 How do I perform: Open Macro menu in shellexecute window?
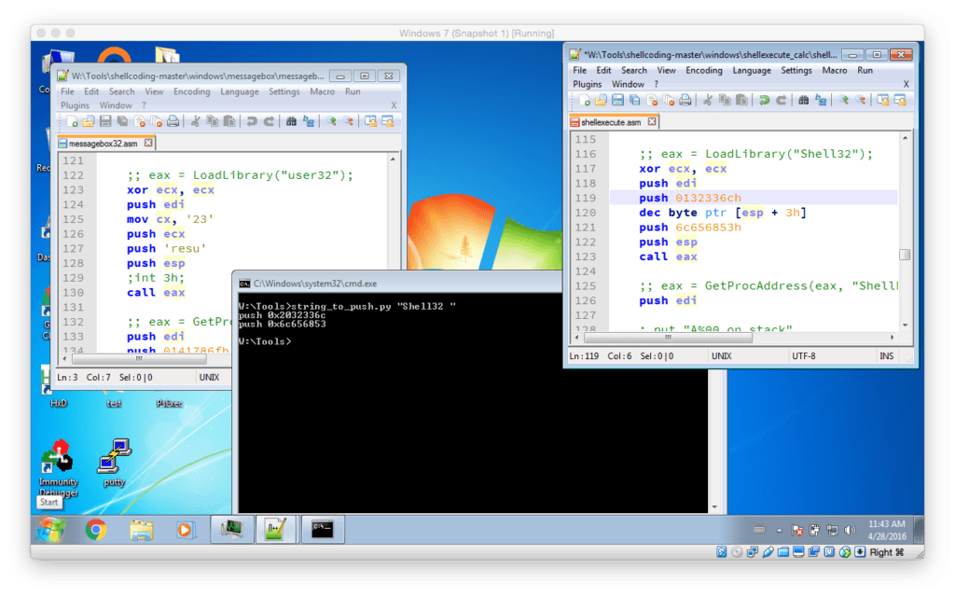835,71
